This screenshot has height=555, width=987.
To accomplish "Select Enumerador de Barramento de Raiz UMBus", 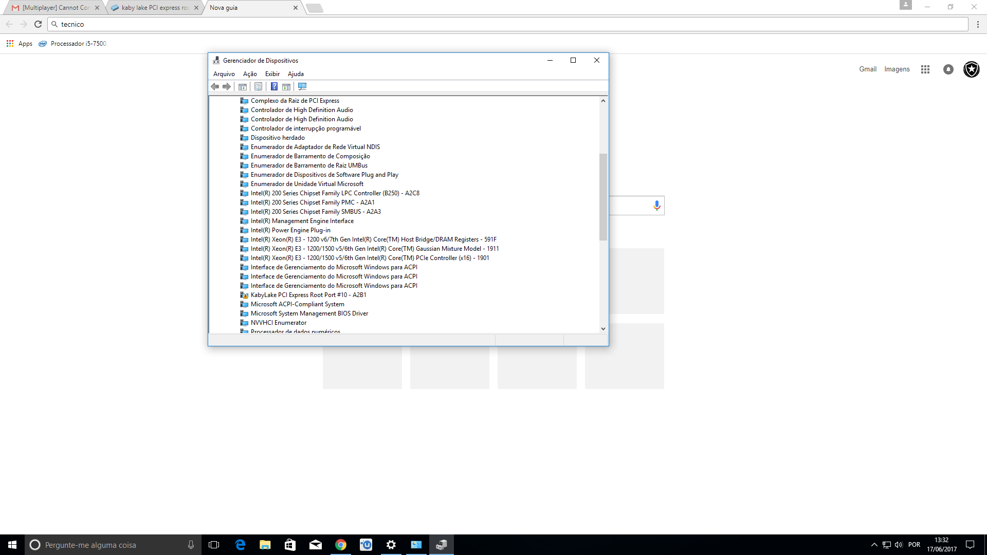I will tap(309, 165).
